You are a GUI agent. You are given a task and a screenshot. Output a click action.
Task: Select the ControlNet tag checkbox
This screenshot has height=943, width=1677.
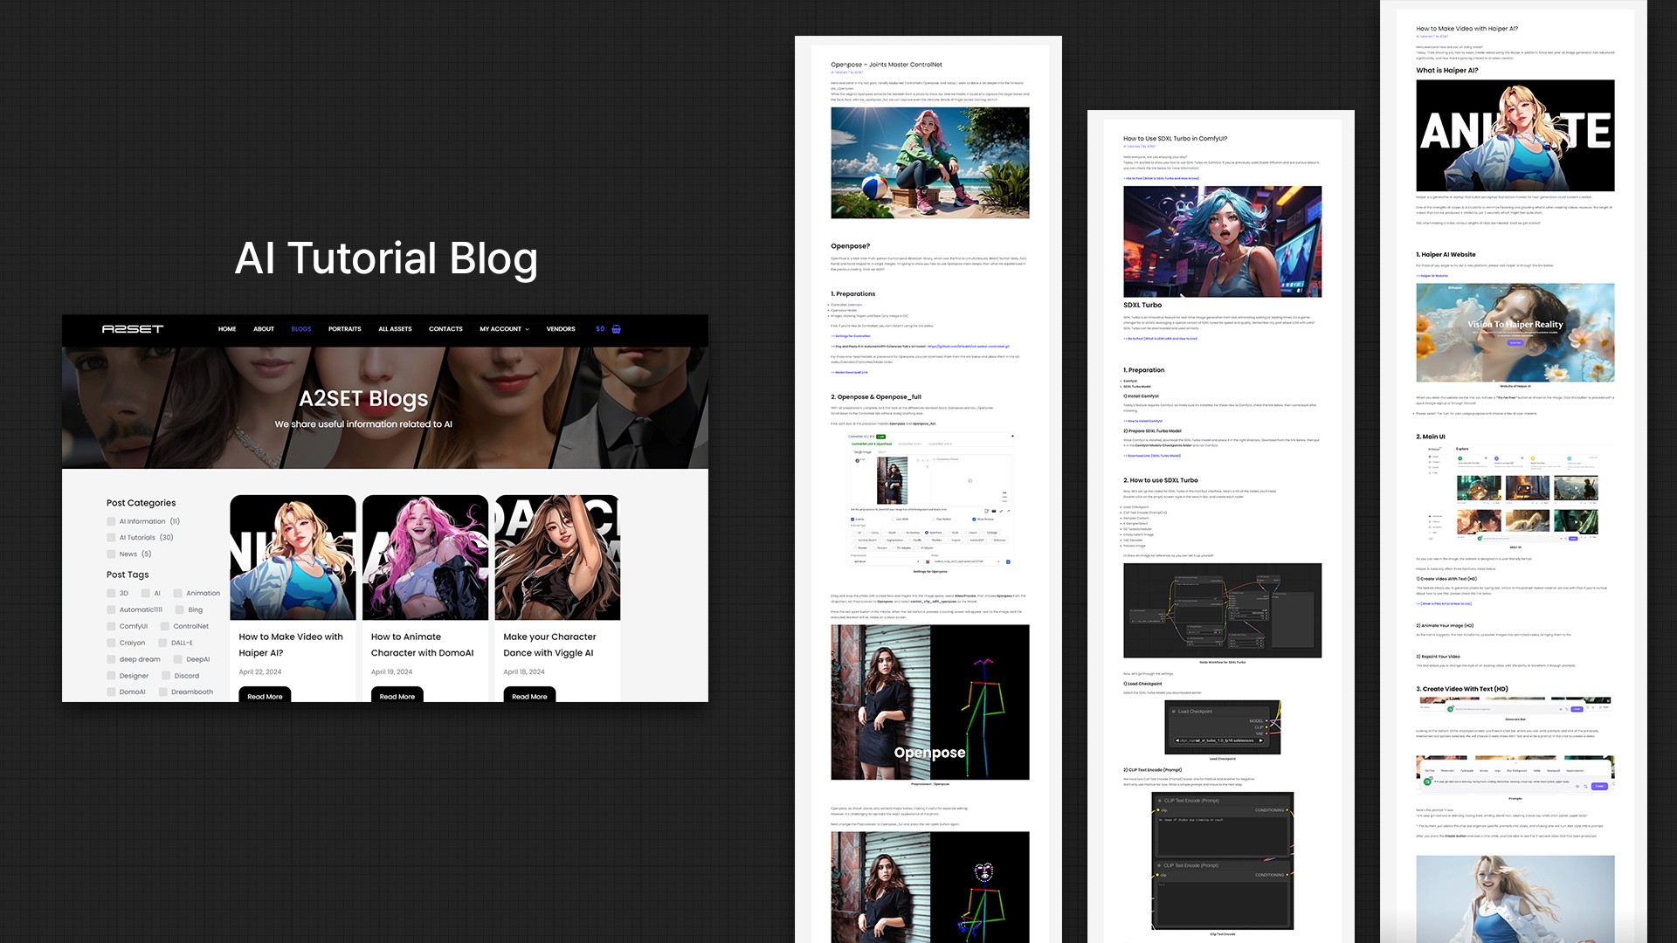pos(164,626)
